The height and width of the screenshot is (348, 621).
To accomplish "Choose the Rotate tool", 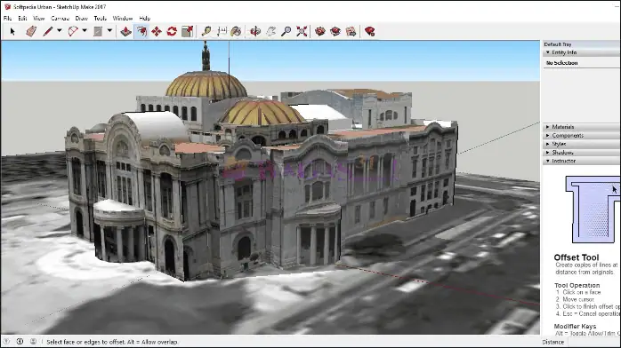I will (172, 31).
